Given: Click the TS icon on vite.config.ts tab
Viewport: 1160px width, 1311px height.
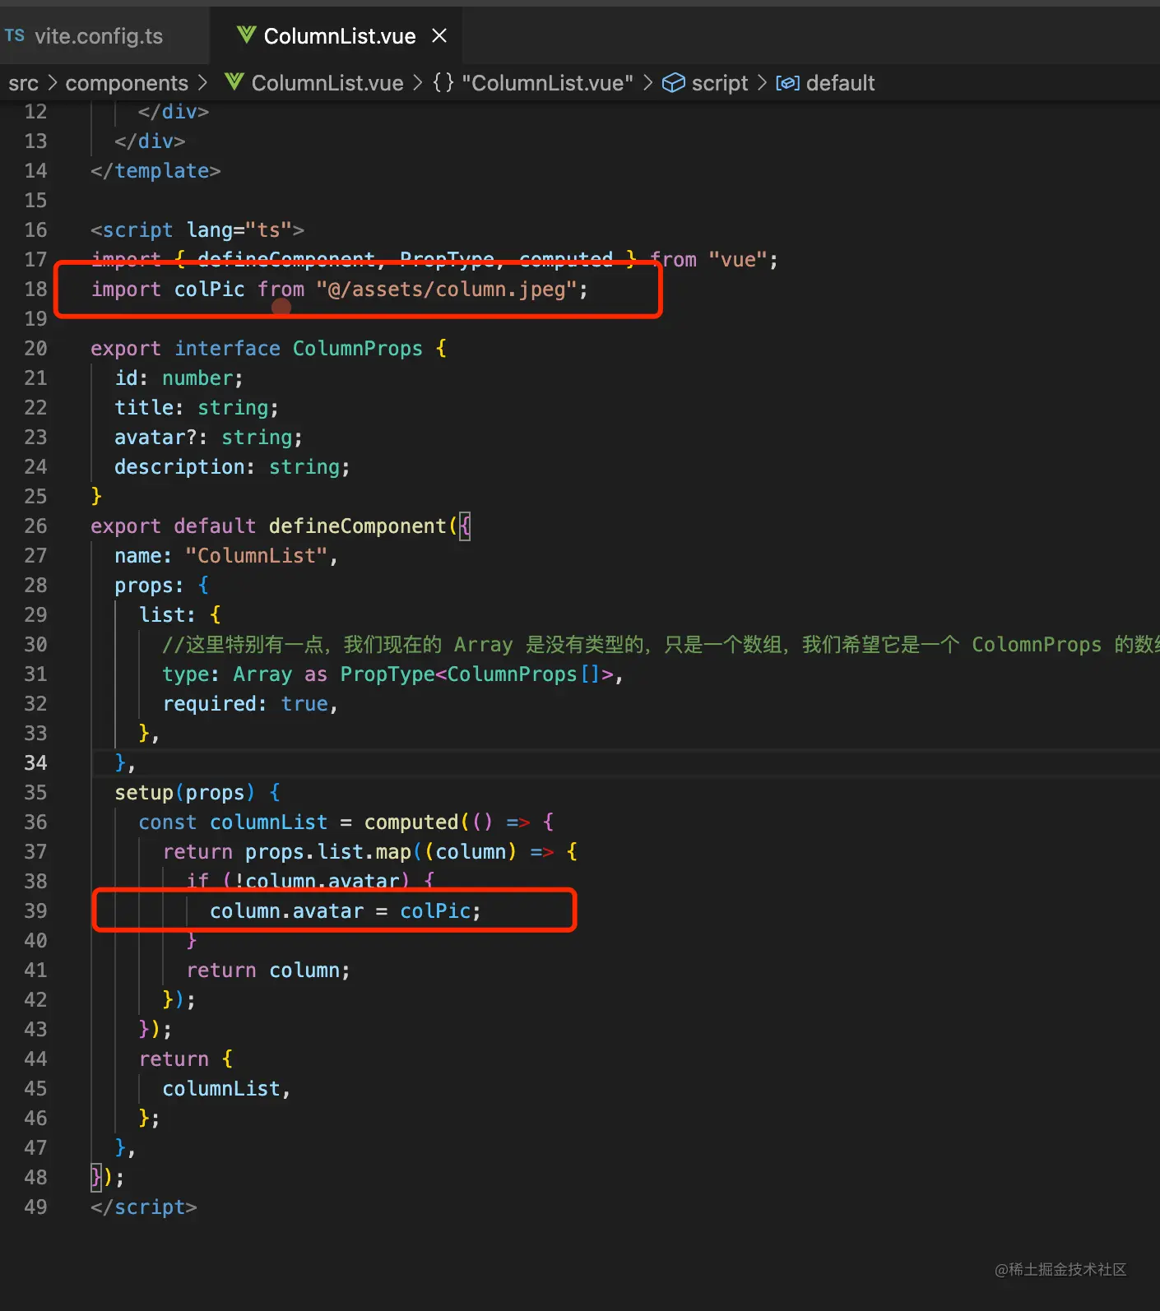Looking at the screenshot, I should click(14, 35).
